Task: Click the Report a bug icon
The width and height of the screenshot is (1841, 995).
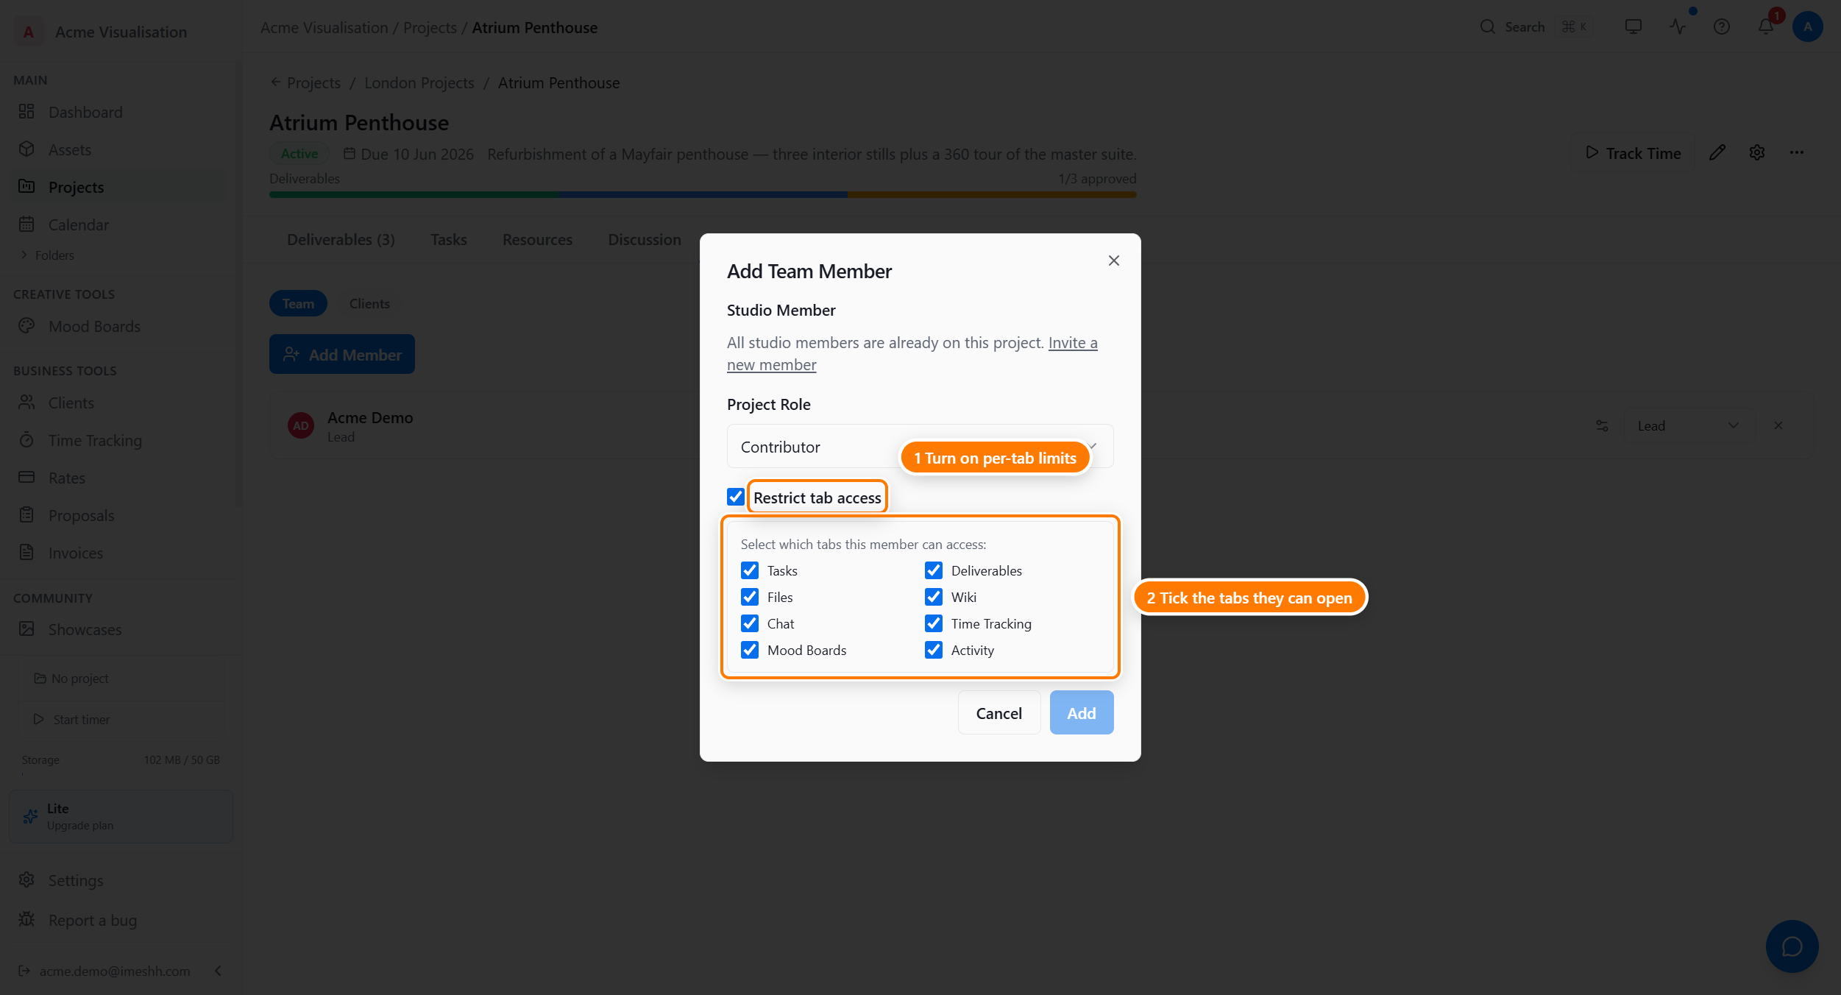Action: 26,919
